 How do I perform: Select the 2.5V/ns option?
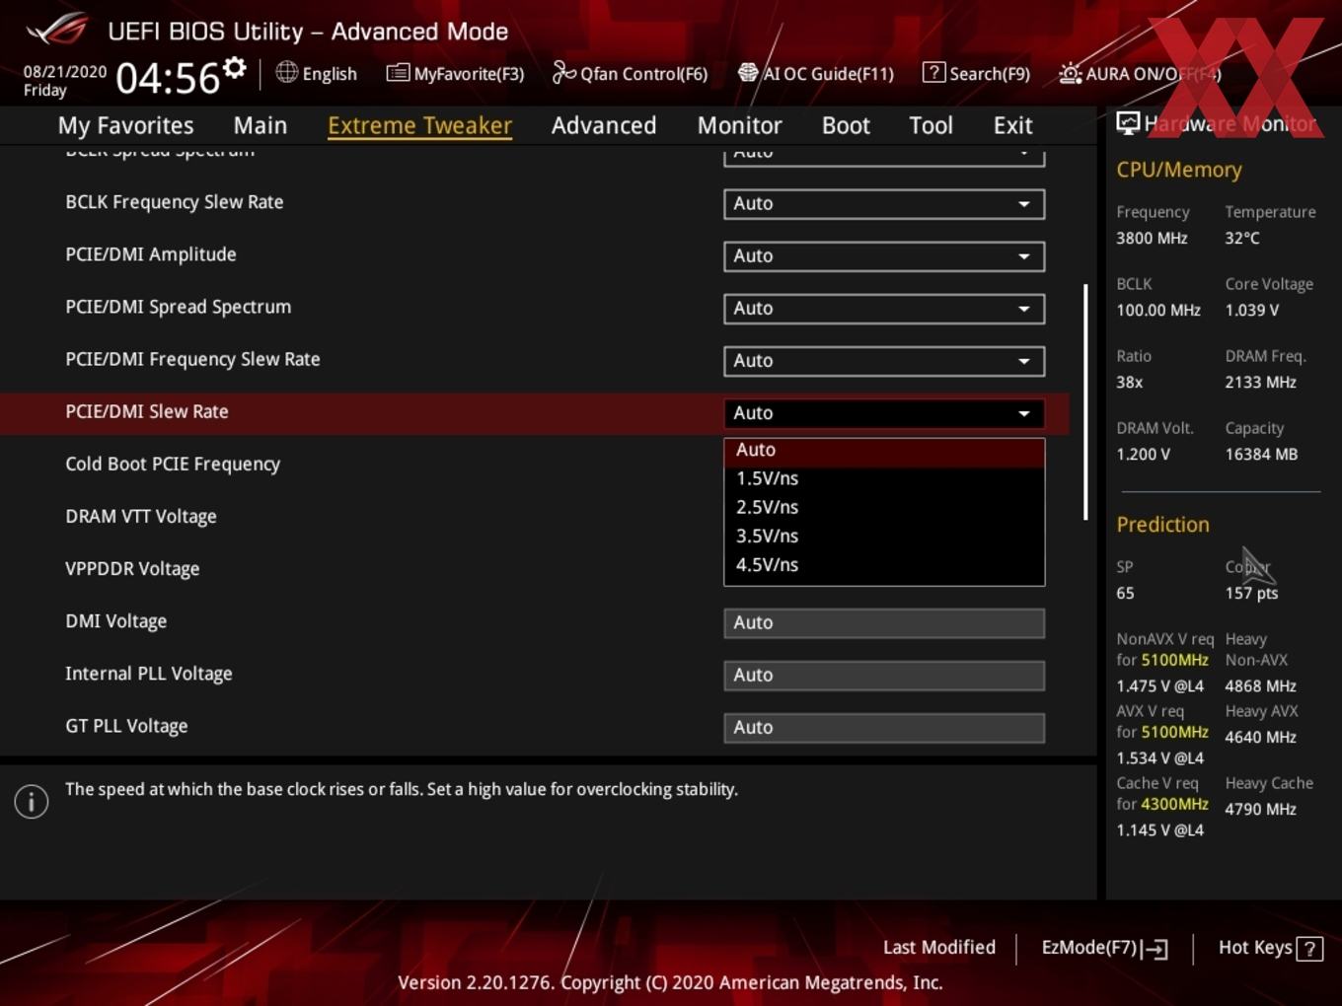[884, 507]
